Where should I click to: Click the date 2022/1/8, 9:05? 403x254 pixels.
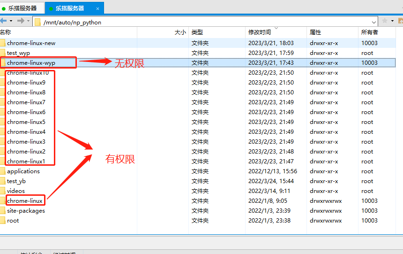pyautogui.click(x=268, y=201)
